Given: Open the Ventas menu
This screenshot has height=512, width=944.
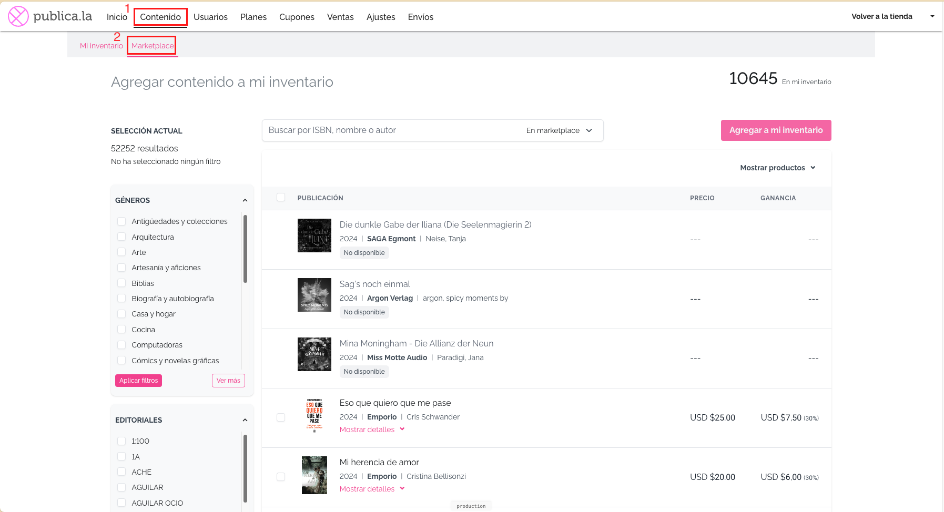Looking at the screenshot, I should click(x=340, y=17).
